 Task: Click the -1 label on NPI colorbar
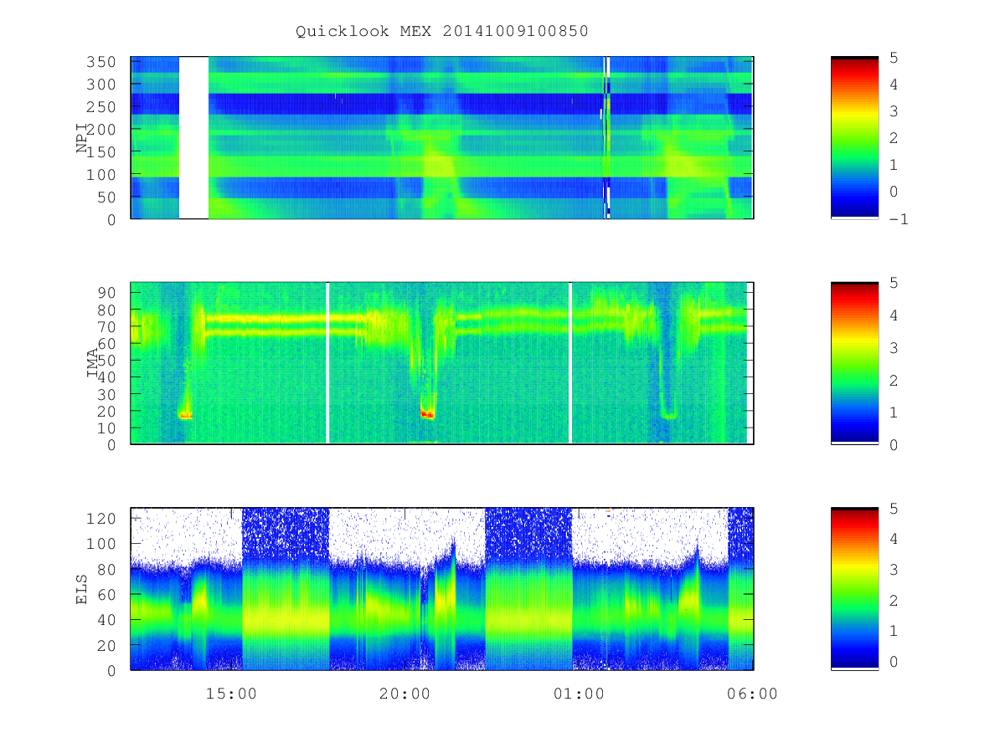(900, 219)
